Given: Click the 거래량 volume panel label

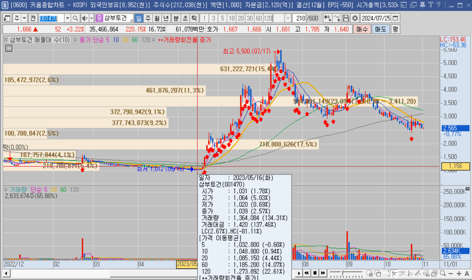Looking at the screenshot, I should pos(18,189).
